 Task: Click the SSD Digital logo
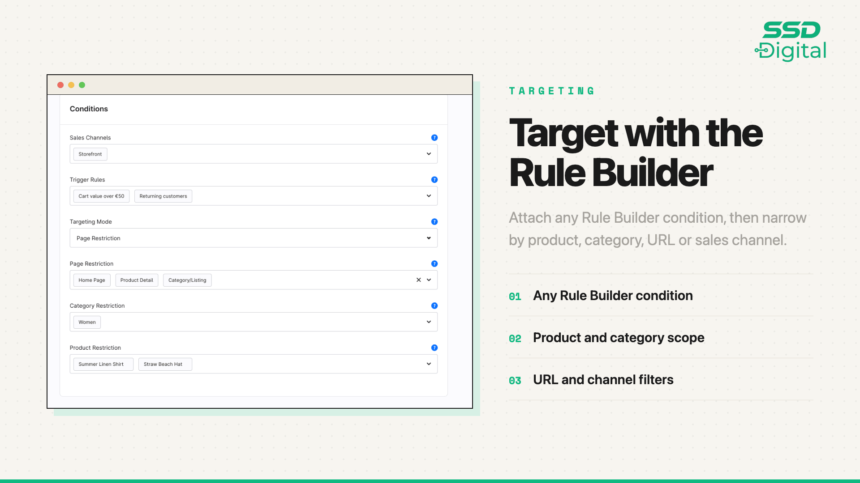791,41
